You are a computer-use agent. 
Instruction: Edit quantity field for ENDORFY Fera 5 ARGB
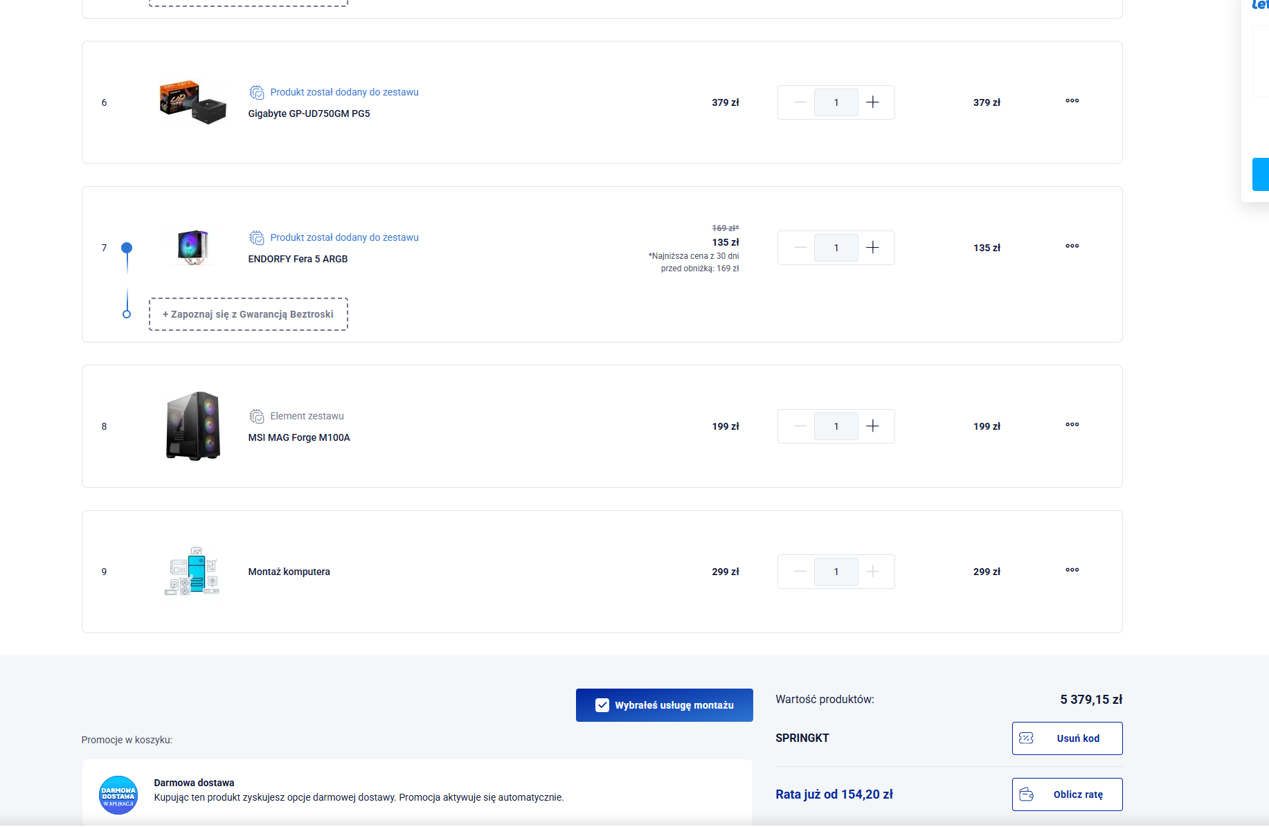[x=836, y=248]
